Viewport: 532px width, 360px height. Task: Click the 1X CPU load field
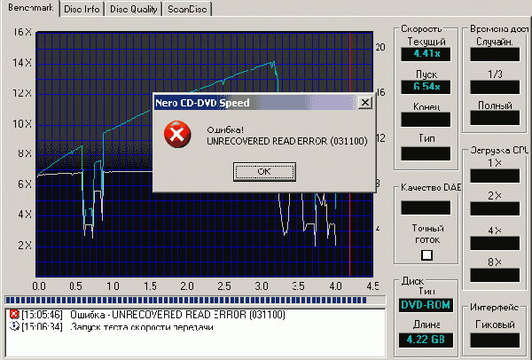tap(495, 176)
